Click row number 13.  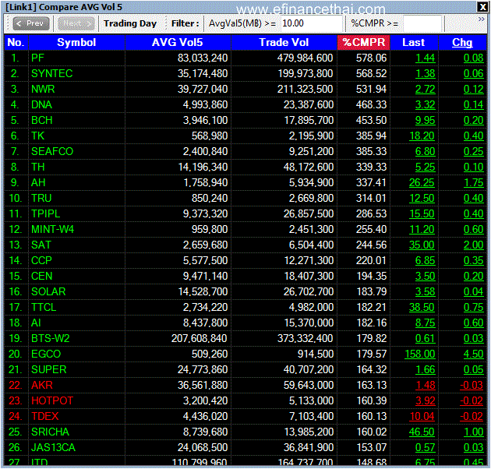tap(16, 245)
